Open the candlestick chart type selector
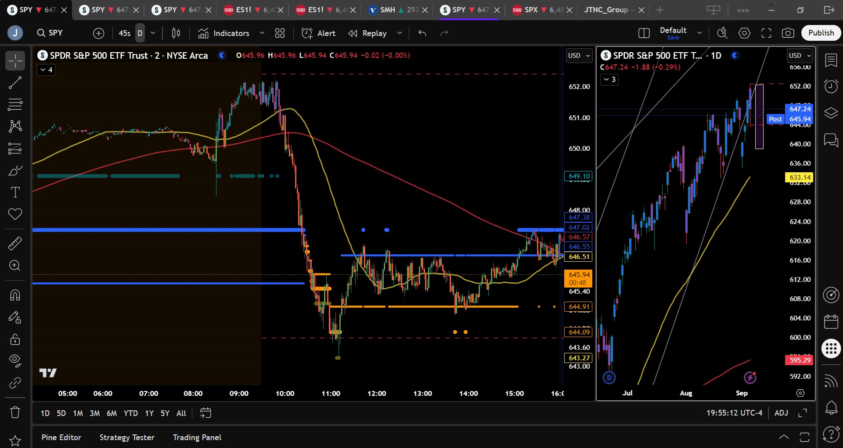 (x=176, y=33)
